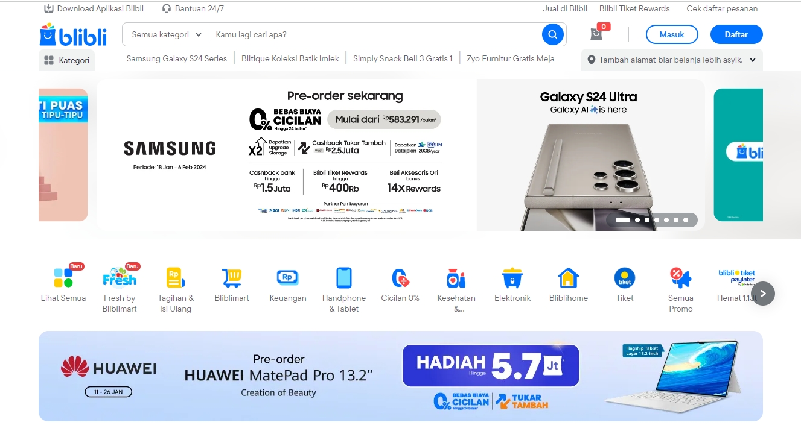Show next categories with the arrow button
Viewport: 801px width, 434px height.
763,294
